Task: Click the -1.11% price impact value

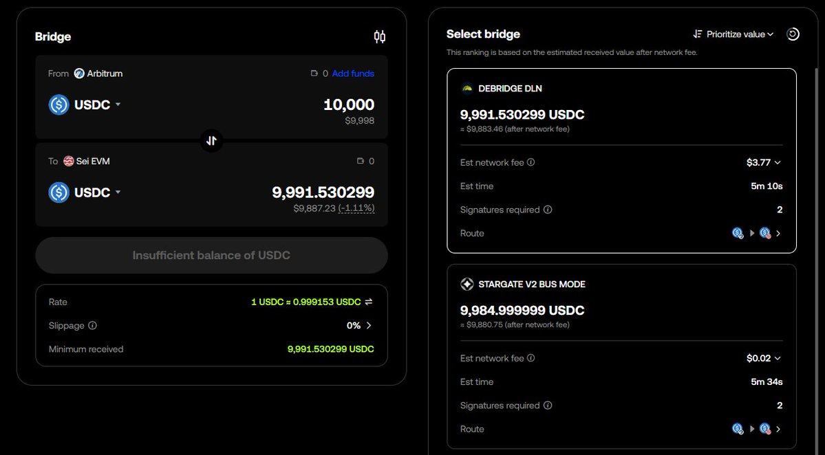Action: pos(356,208)
